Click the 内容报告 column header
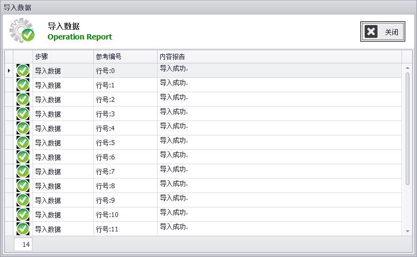 click(279, 57)
